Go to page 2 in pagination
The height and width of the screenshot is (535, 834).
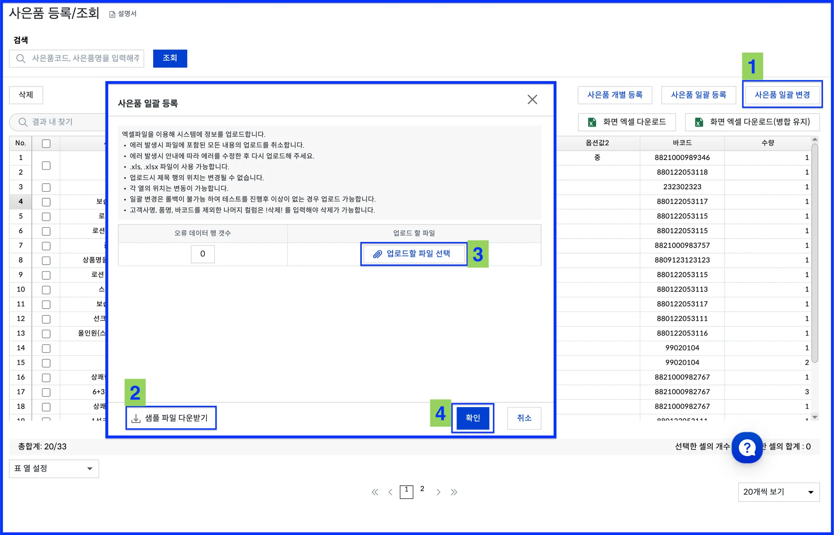422,489
